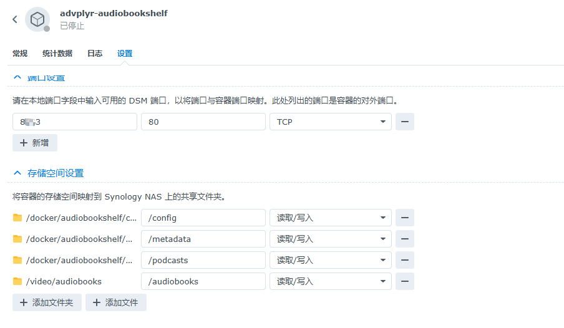Remove the /metadata volume mapping
Screen dimensions: 564x328
pyautogui.click(x=405, y=239)
